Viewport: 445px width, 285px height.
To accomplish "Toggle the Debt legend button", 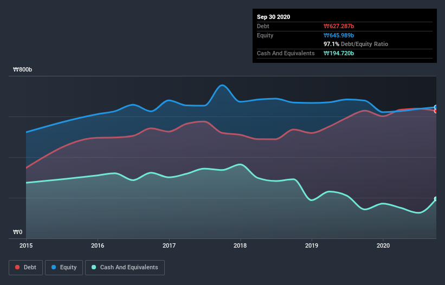I will coord(25,268).
